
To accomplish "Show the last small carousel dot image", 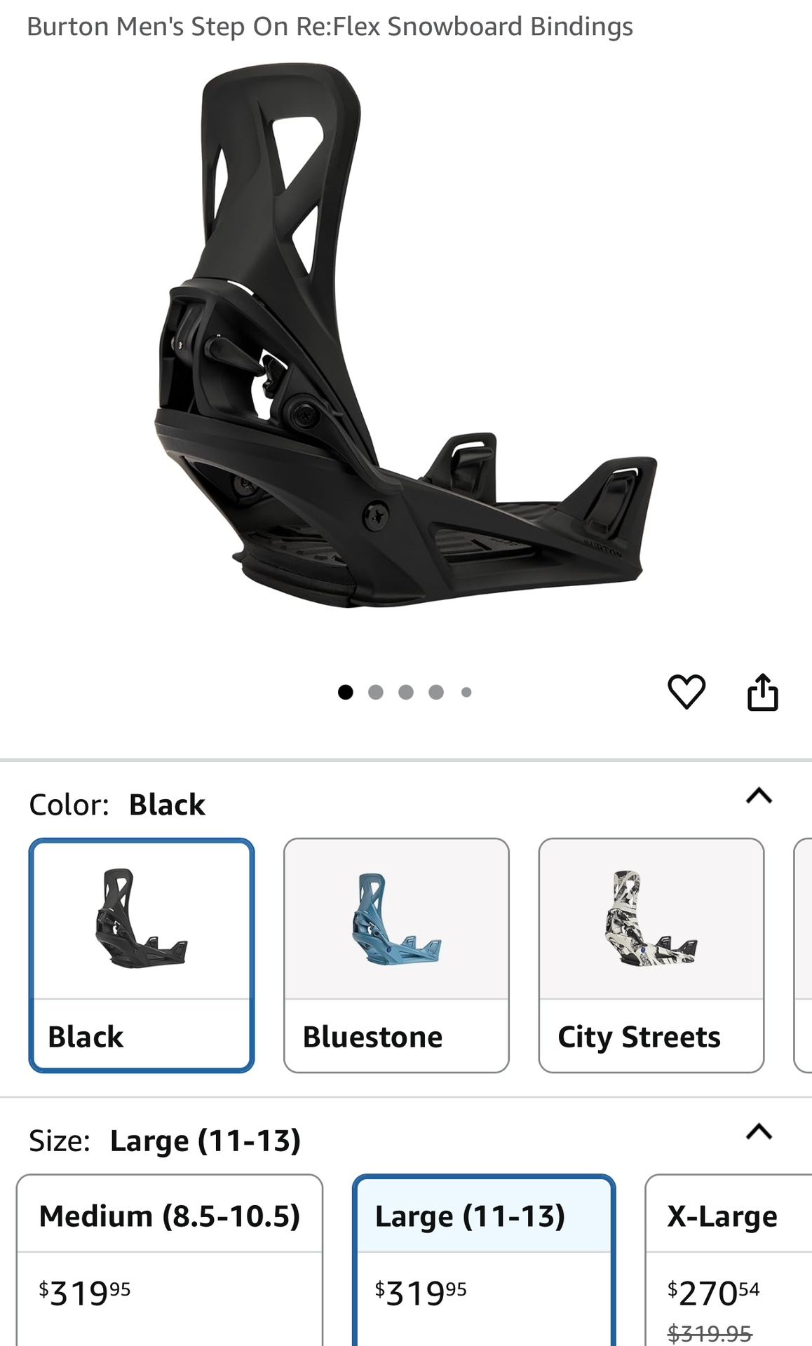I will coord(466,693).
